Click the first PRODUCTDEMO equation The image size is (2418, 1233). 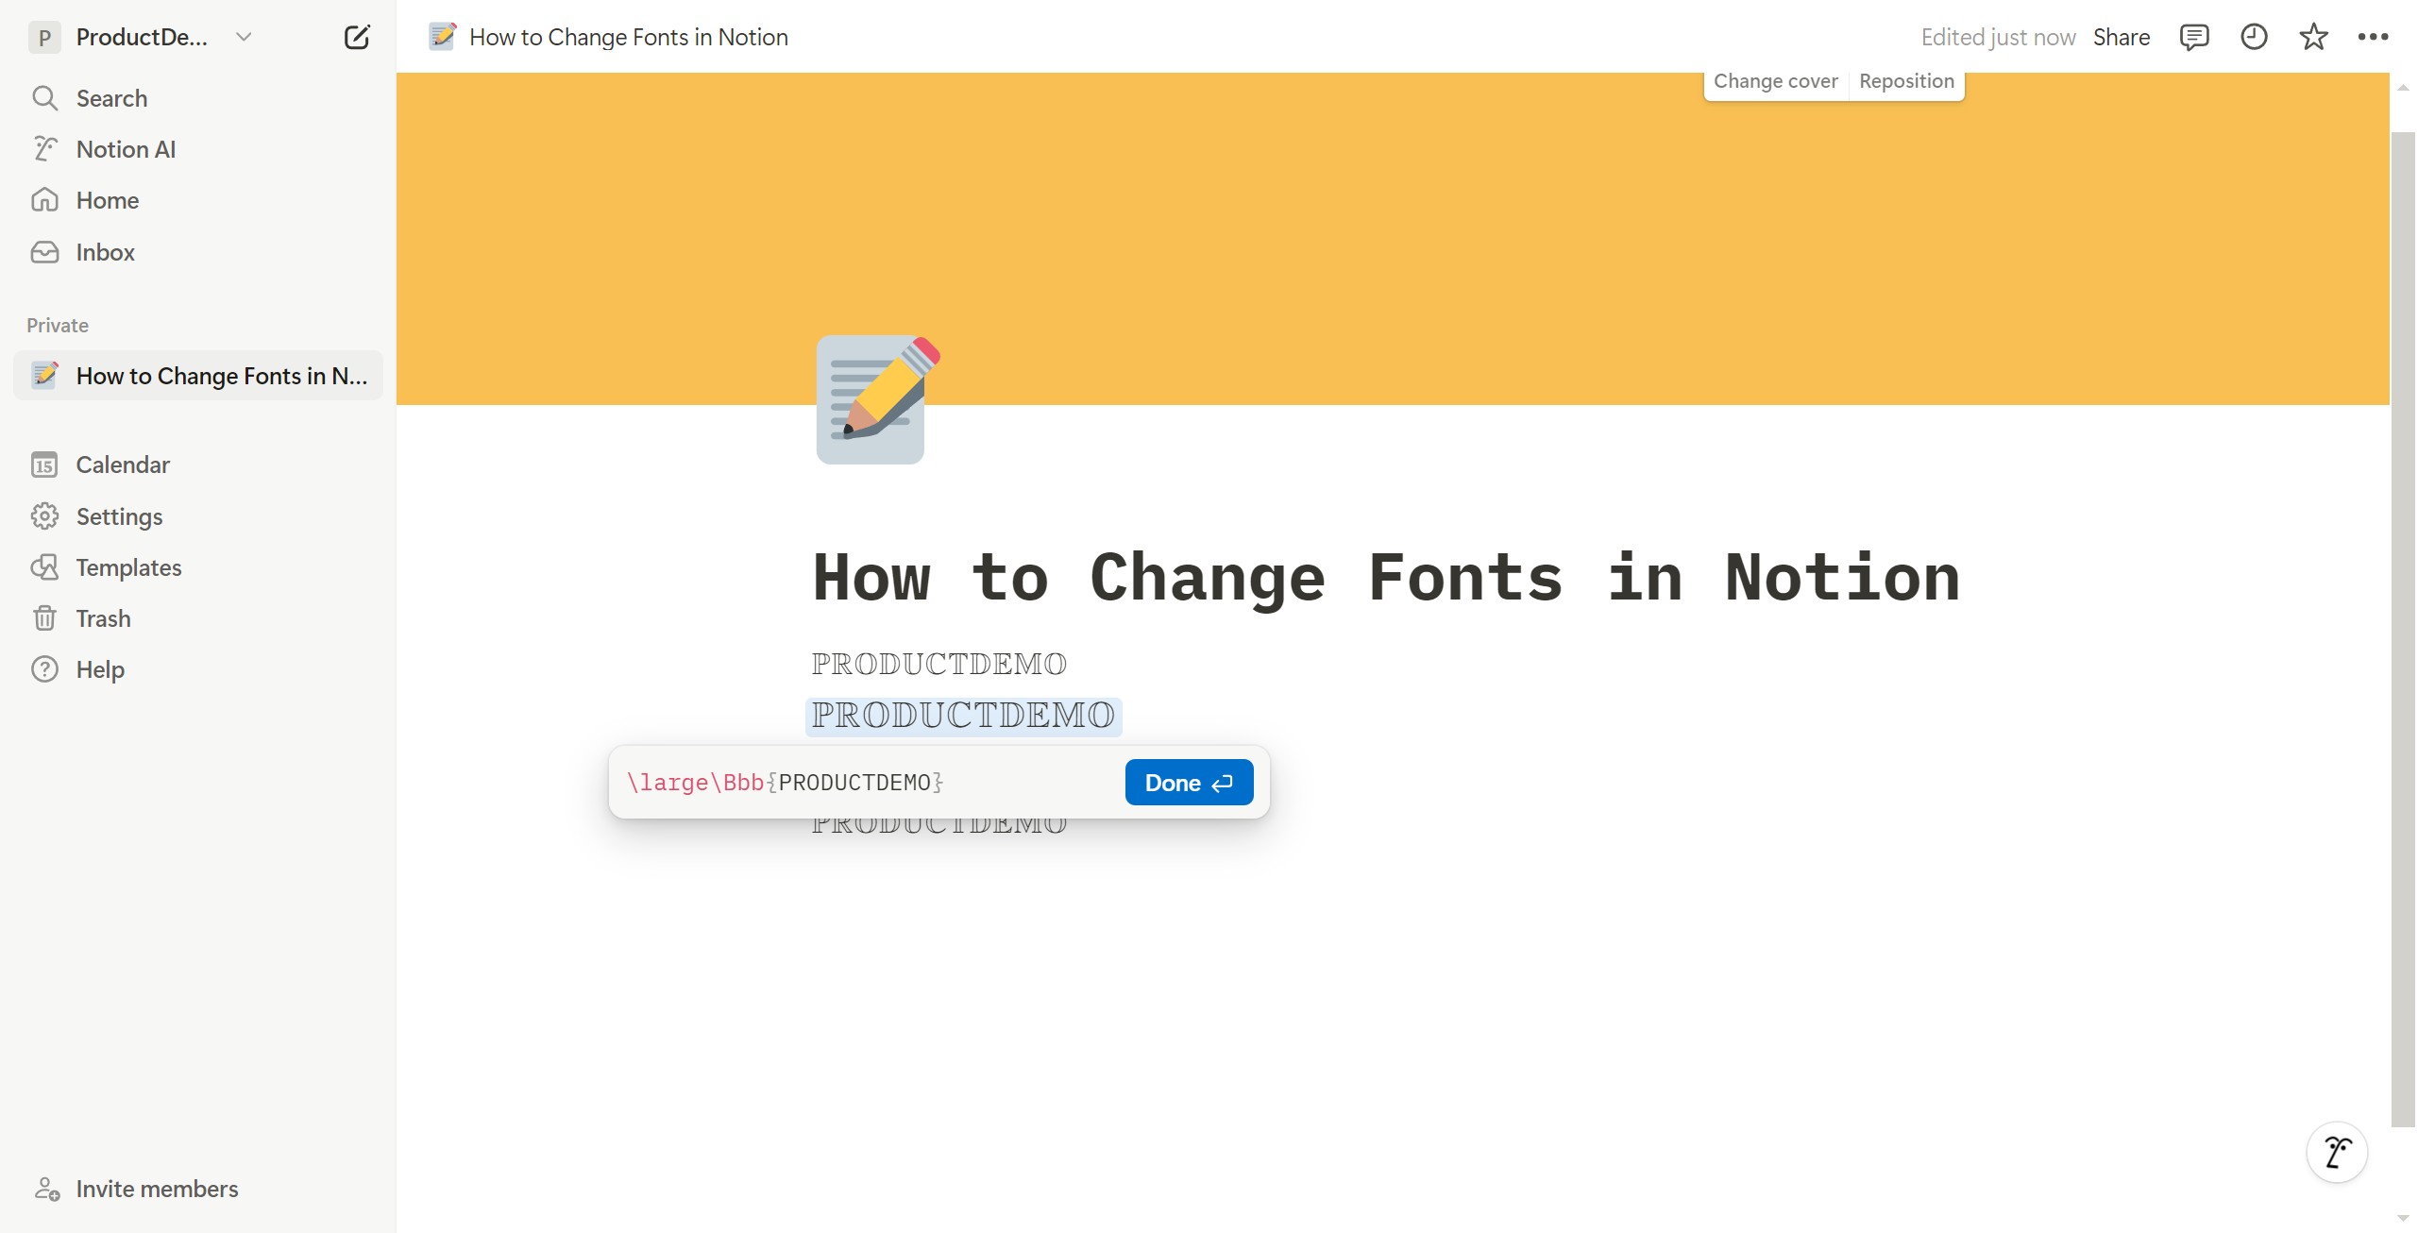pyautogui.click(x=938, y=664)
